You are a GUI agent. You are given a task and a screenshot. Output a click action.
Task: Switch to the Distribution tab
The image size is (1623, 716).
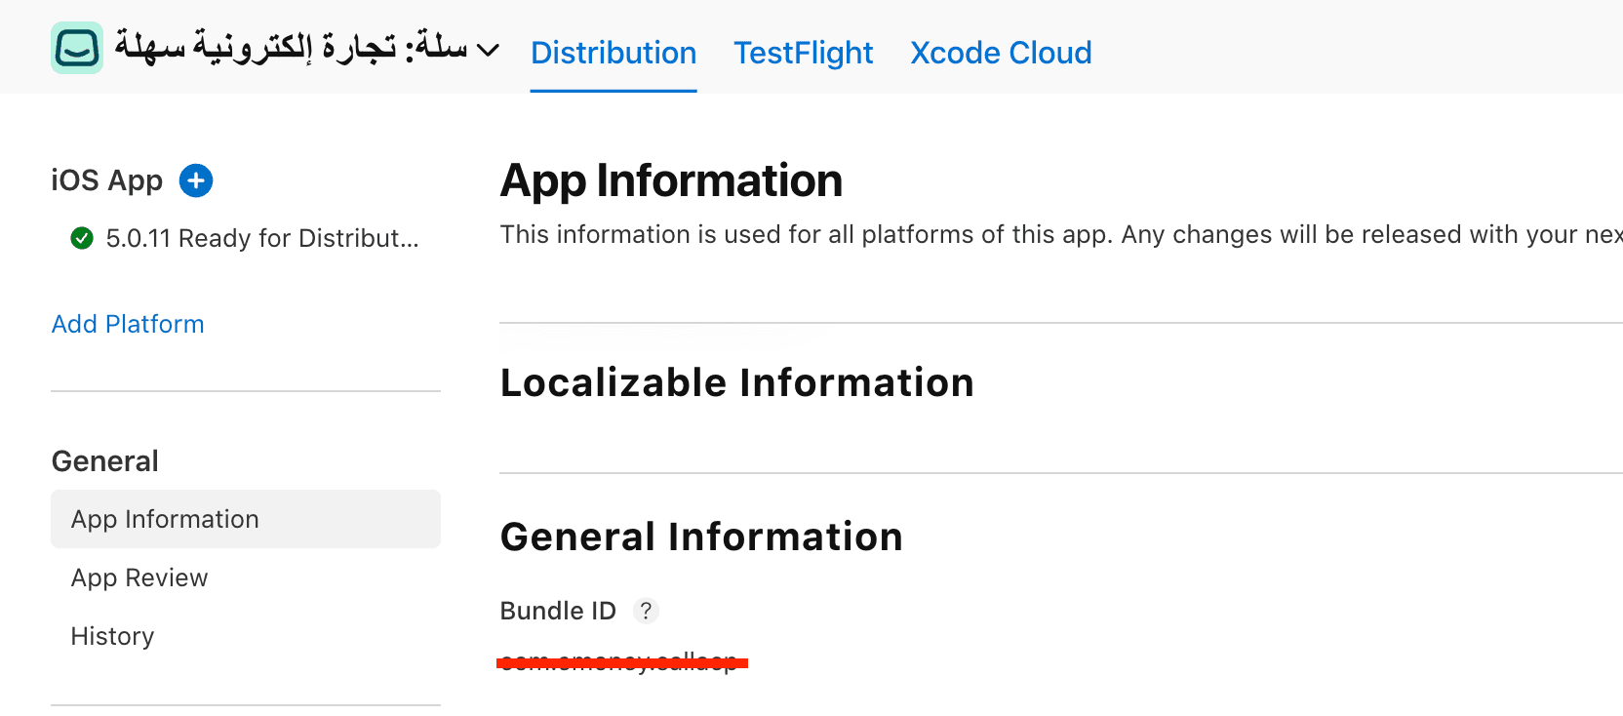coord(614,53)
